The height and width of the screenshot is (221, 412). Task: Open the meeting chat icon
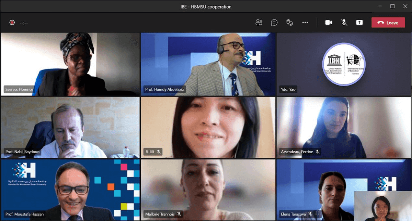click(x=274, y=23)
